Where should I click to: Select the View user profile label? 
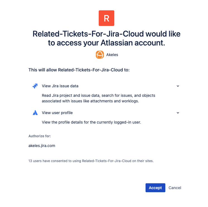pos(57,113)
